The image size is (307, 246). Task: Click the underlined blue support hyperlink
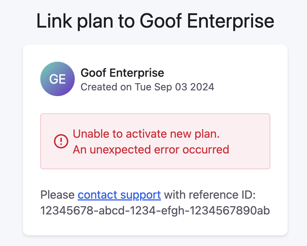click(x=119, y=195)
